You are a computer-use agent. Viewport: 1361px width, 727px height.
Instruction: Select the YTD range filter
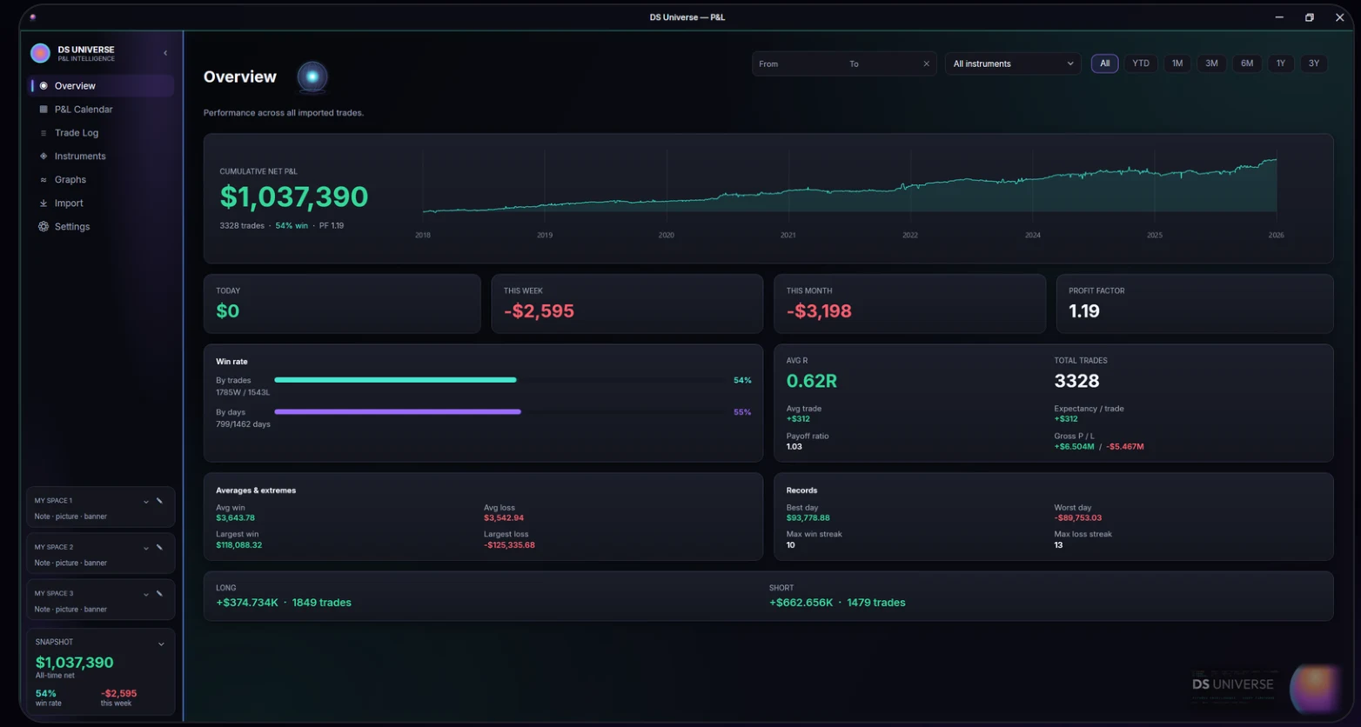[1141, 63]
